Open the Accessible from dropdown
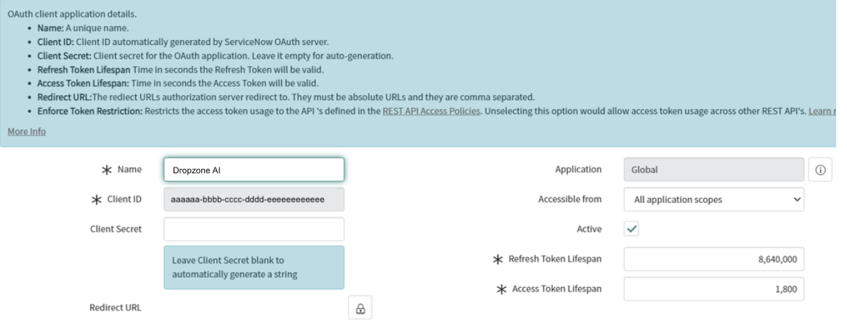This screenshot has height=322, width=847. point(713,199)
